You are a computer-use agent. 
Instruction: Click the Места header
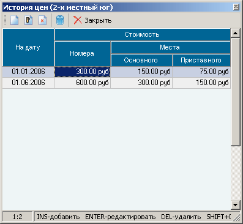coord(171,47)
